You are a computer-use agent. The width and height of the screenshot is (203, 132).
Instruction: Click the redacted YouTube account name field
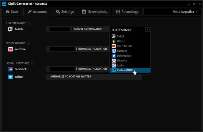pyautogui.click(x=62, y=49)
